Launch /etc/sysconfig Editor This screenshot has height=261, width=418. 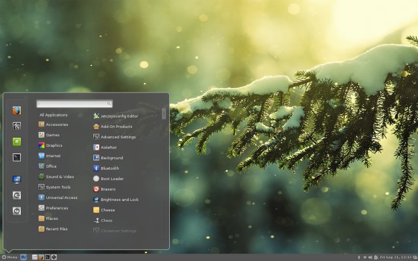tap(116, 116)
